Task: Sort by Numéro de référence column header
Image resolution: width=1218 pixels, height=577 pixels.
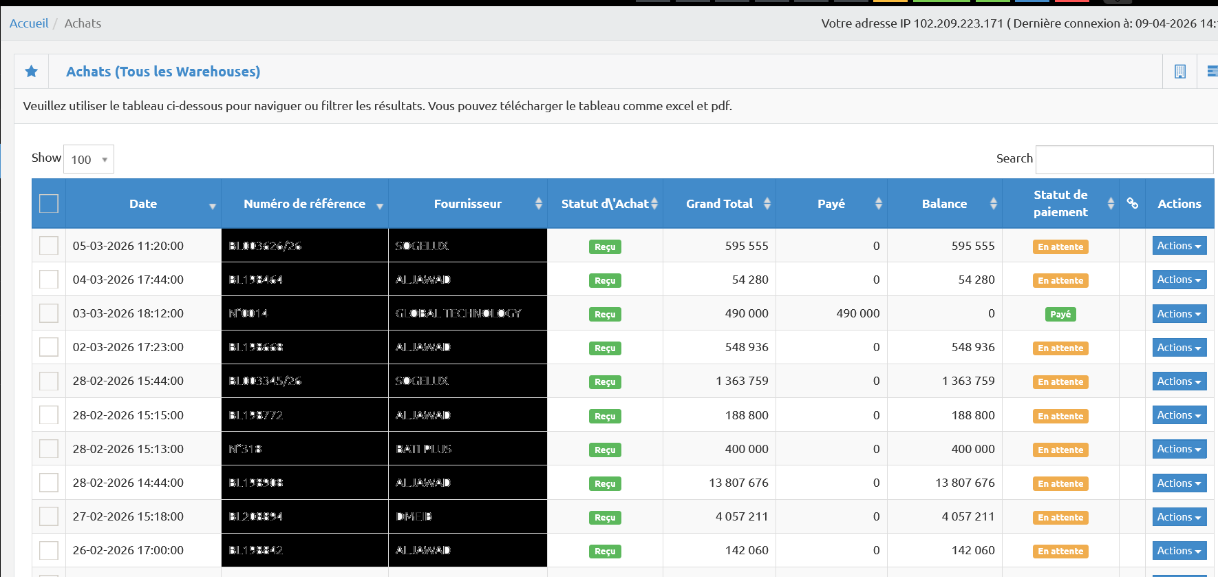Action: point(305,204)
